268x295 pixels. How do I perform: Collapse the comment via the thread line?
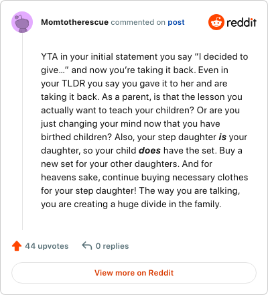coord(22,131)
